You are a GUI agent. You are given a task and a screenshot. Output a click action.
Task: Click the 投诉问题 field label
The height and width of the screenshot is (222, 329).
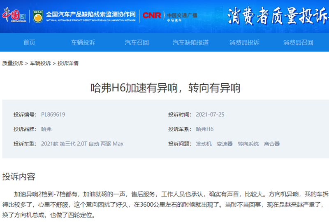(180, 144)
